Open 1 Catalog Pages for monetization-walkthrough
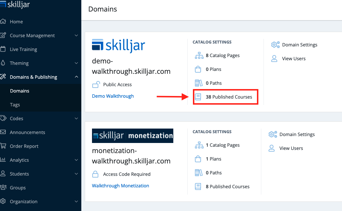Screen dimensions: 342x211 coord(223,145)
